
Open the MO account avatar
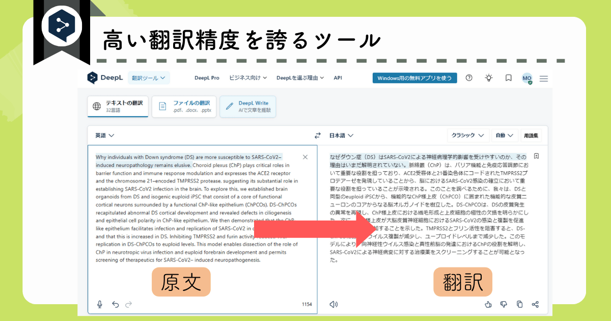click(527, 78)
